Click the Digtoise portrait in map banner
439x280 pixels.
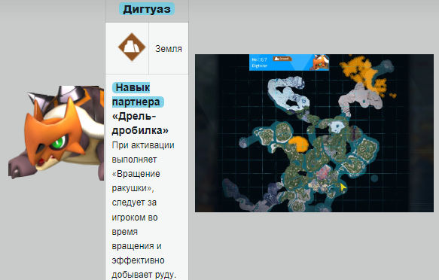320,62
